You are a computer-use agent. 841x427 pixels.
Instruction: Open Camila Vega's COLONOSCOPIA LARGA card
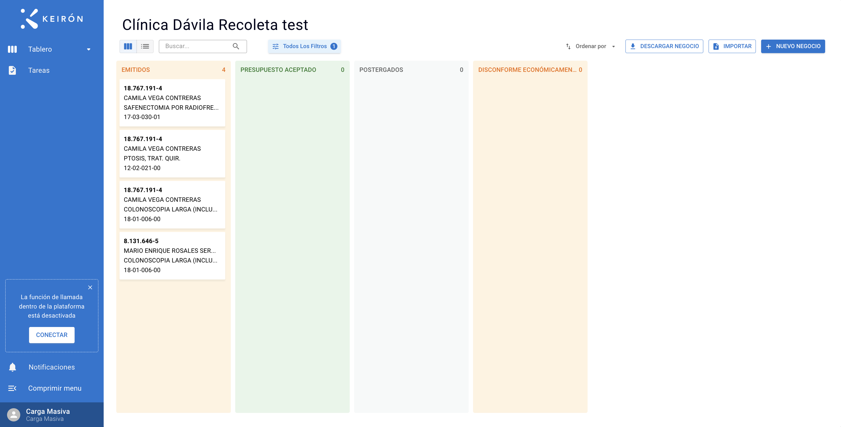coord(172,204)
